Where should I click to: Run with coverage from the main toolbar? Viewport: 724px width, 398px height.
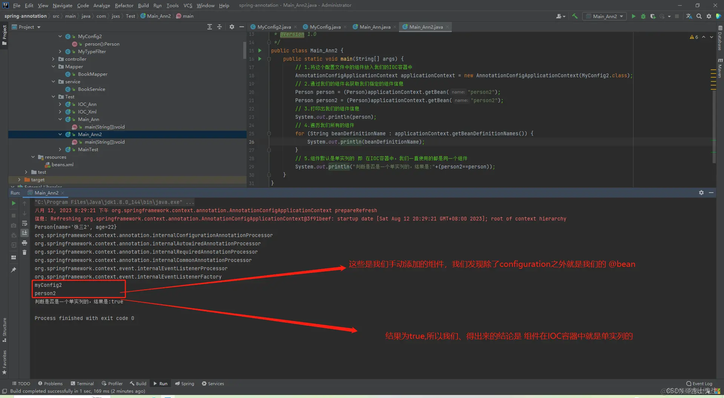[x=653, y=16]
